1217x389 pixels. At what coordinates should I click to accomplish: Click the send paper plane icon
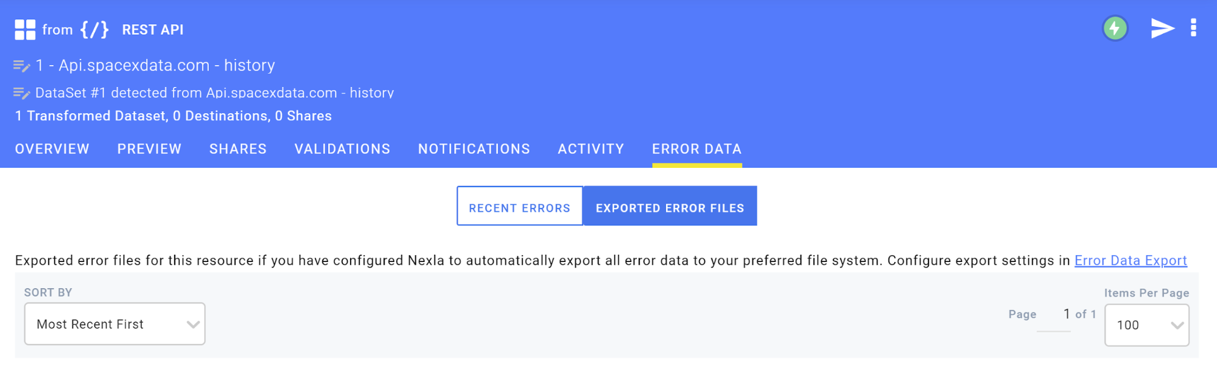1162,28
